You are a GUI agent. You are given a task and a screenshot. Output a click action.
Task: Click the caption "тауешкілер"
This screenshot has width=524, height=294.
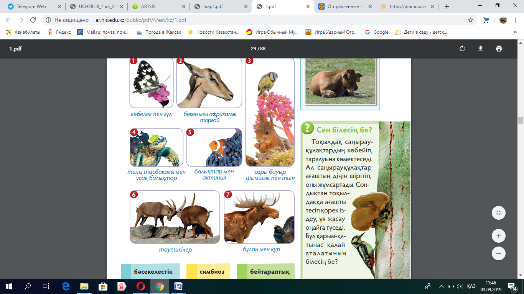pos(175,250)
